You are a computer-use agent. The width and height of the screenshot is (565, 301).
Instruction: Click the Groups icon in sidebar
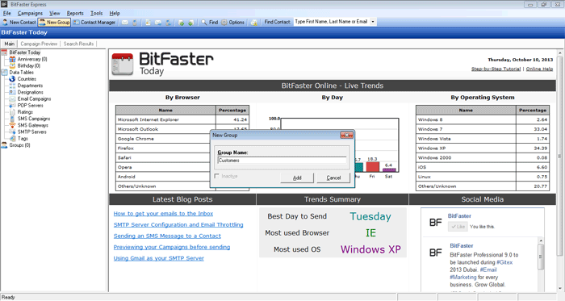coord(4,145)
